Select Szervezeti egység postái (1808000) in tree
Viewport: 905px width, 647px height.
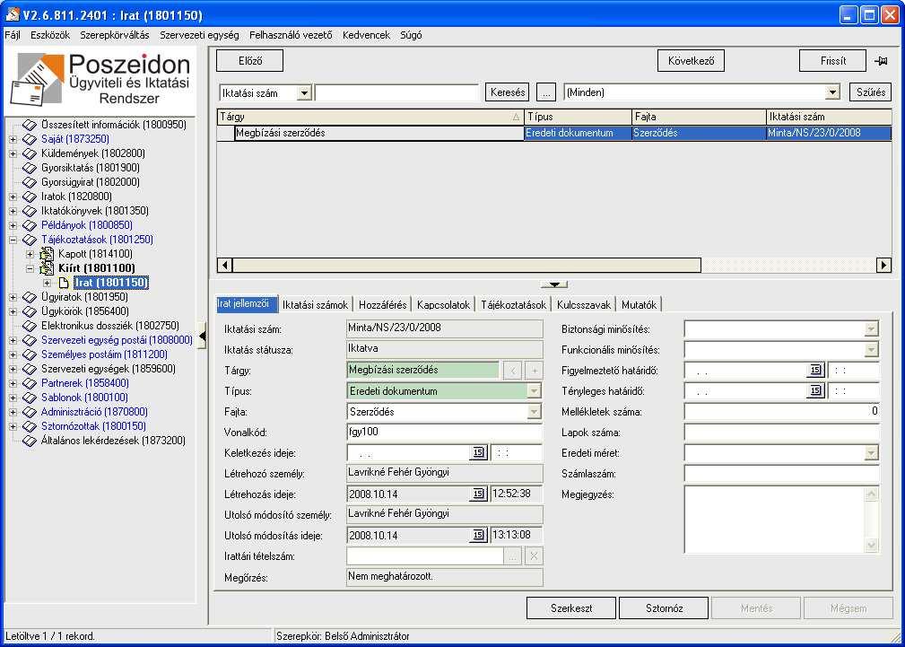(x=117, y=340)
